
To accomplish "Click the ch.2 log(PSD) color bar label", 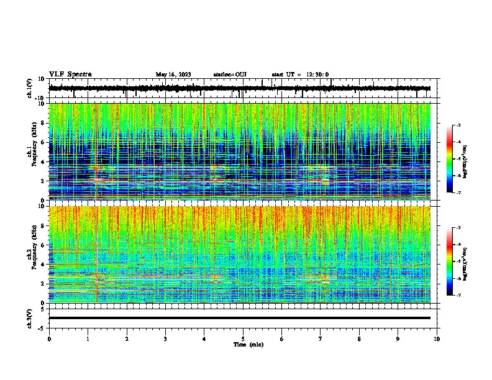I will click(x=465, y=264).
